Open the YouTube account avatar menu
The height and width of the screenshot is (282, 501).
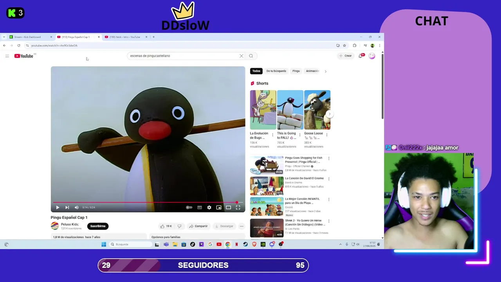click(x=372, y=56)
